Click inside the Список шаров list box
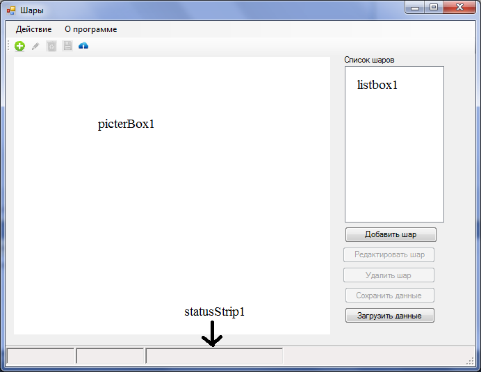The image size is (481, 372). [395, 144]
